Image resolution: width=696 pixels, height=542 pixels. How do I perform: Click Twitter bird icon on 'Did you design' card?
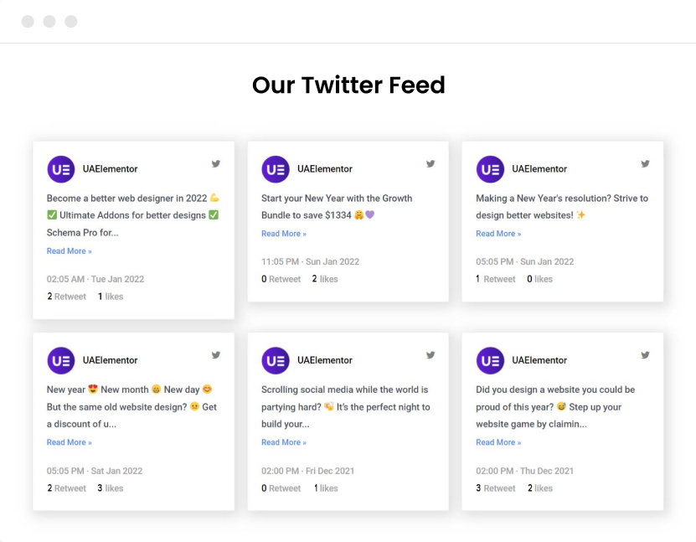pyautogui.click(x=645, y=355)
